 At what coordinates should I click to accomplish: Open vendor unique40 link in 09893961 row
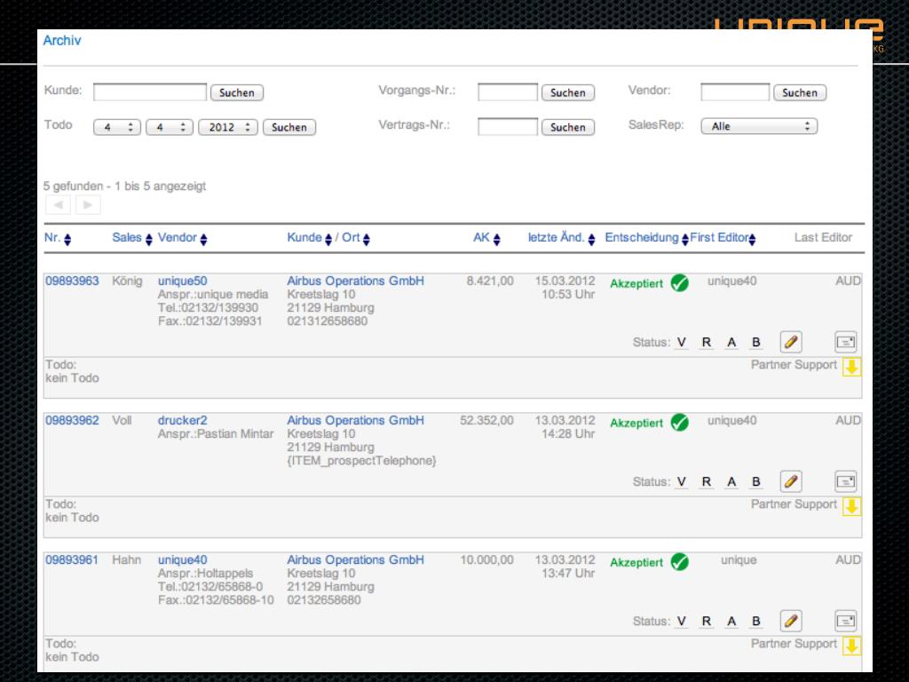point(182,559)
